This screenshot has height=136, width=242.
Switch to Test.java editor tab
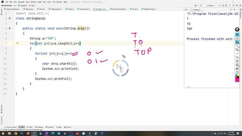70,9
